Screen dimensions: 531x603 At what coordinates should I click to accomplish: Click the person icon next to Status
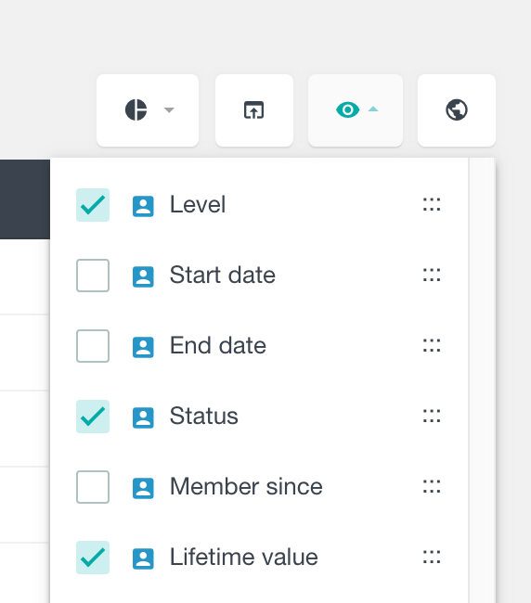coord(143,417)
